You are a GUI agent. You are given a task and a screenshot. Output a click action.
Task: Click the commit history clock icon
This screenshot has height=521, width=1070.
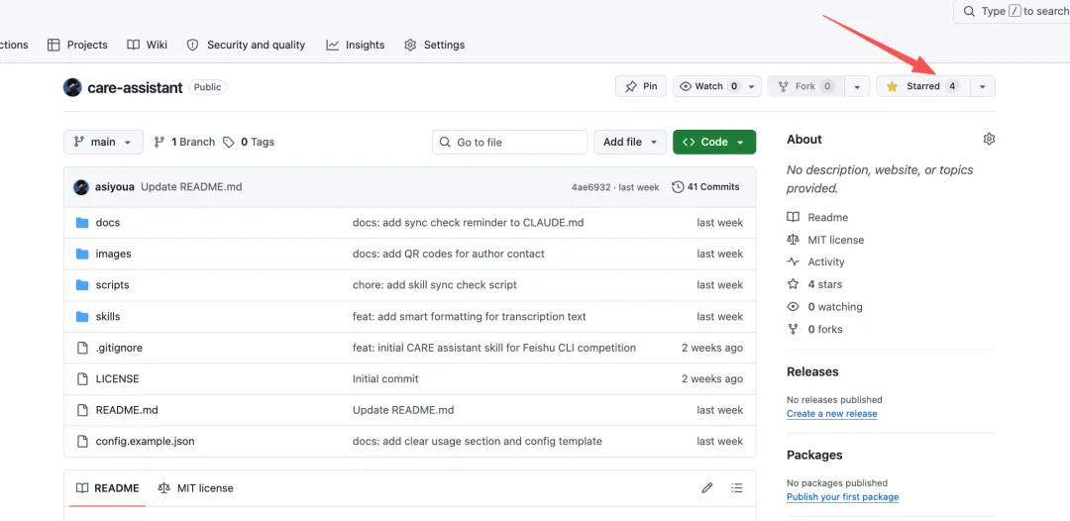pyautogui.click(x=678, y=187)
